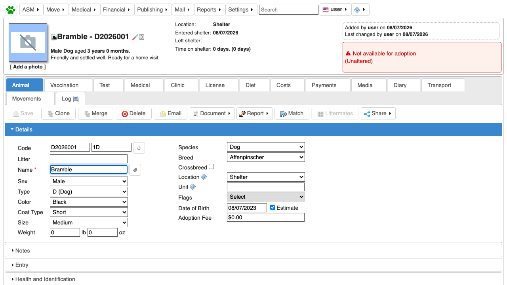Click the Clone button icon
The height and width of the screenshot is (285, 507).
pos(50,114)
